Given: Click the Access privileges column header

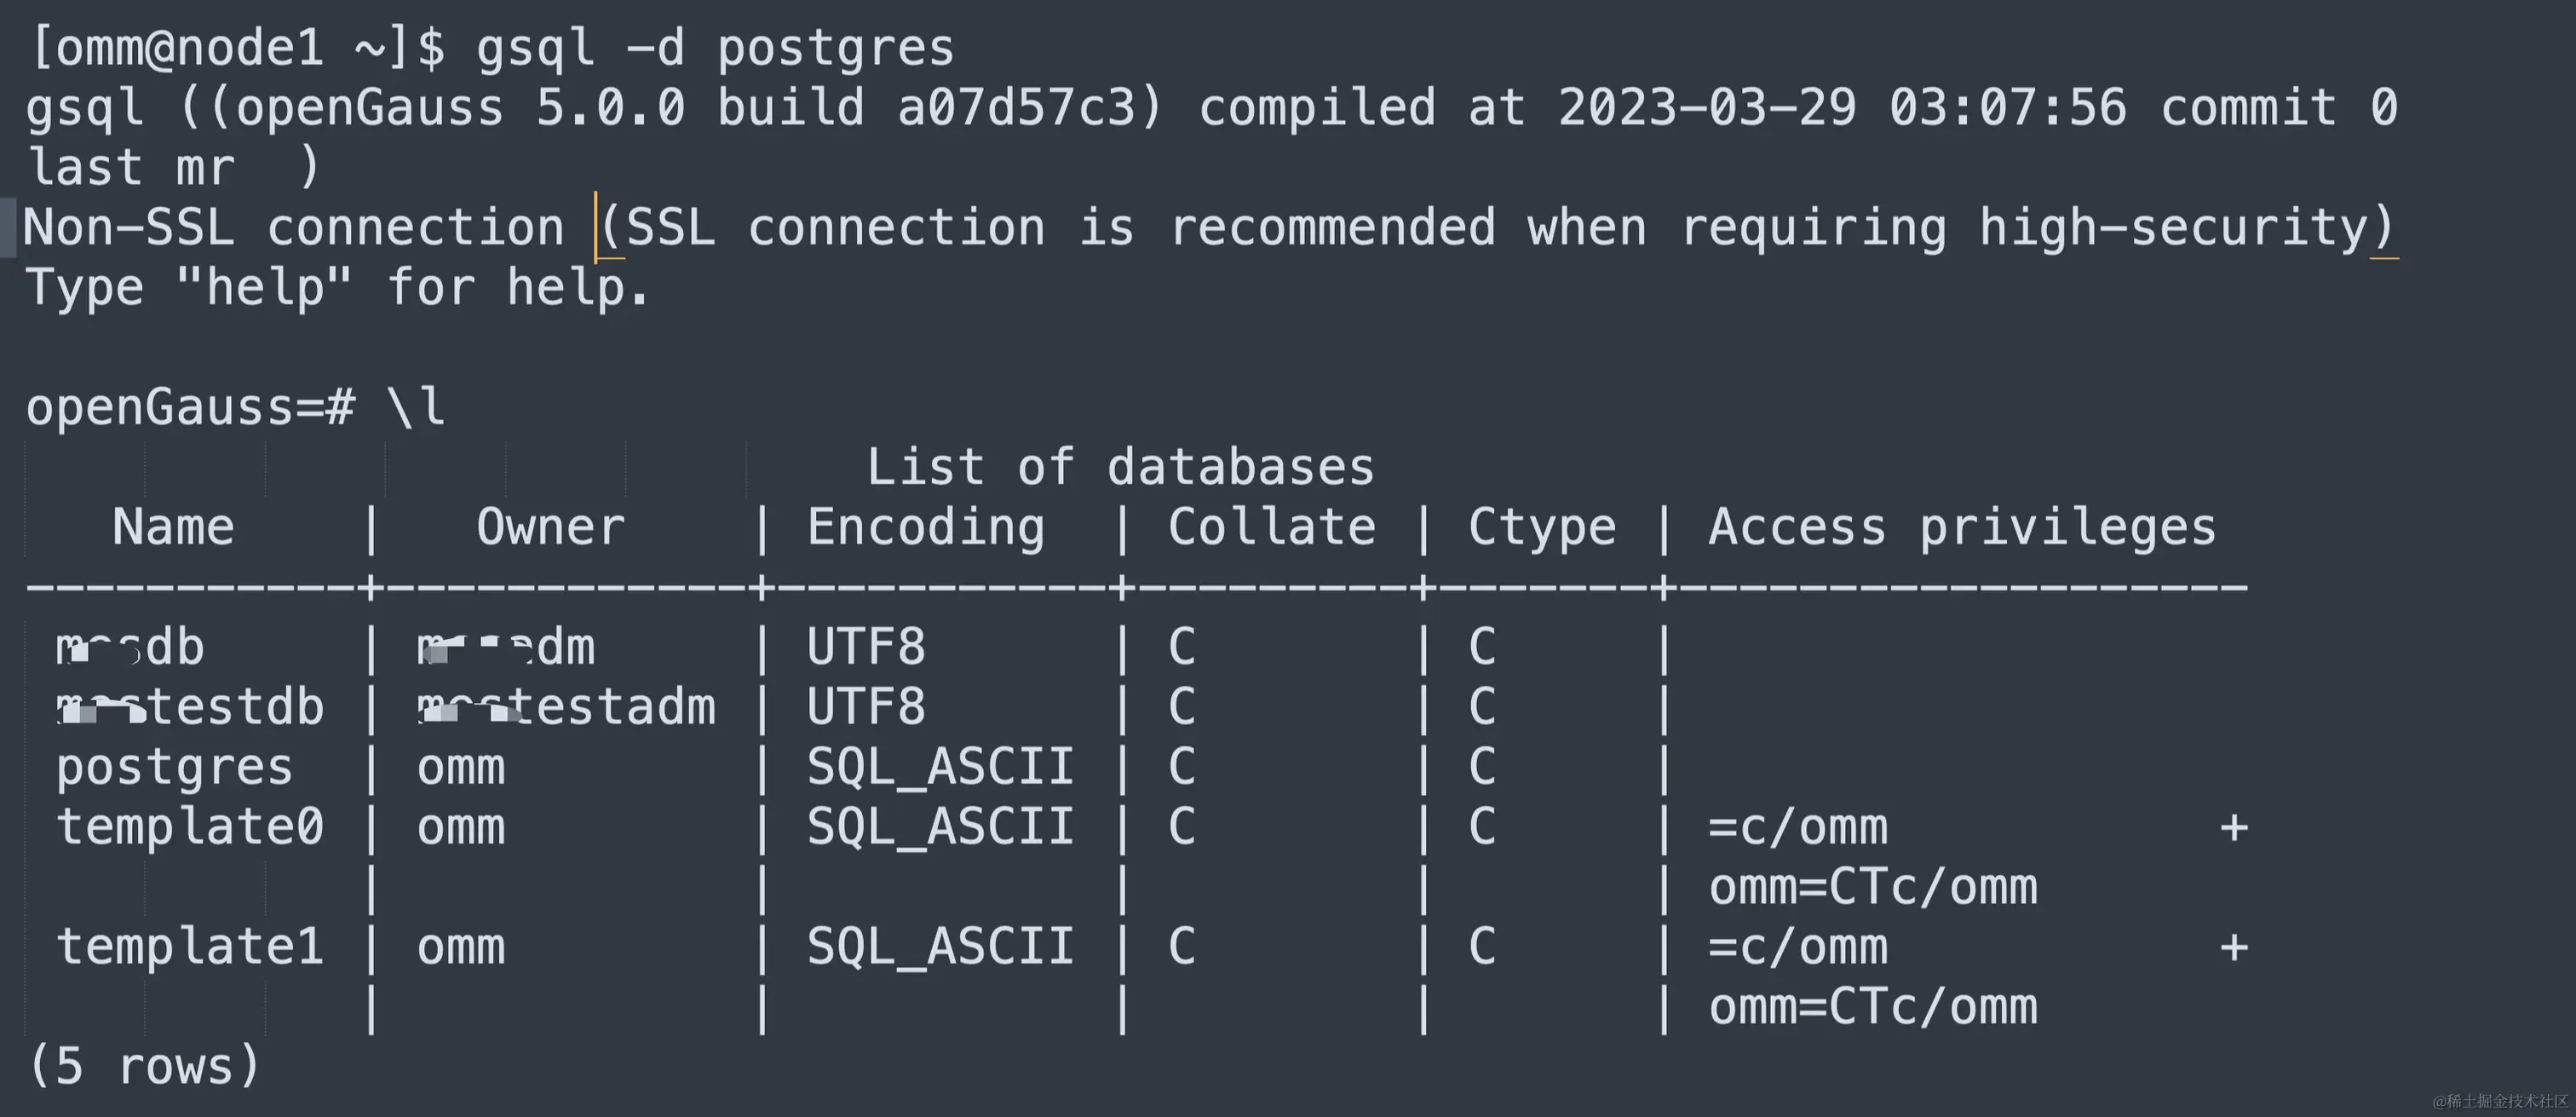Looking at the screenshot, I should coord(1962,527).
